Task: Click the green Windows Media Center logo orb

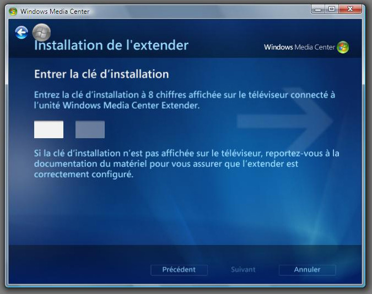Action: click(343, 47)
